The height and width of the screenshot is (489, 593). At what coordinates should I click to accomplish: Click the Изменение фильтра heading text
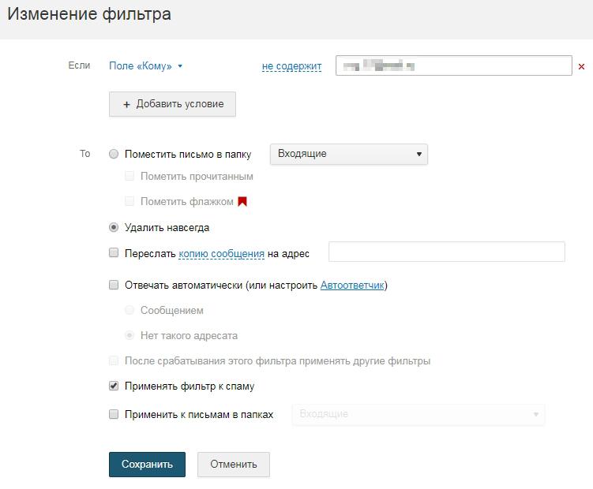89,14
